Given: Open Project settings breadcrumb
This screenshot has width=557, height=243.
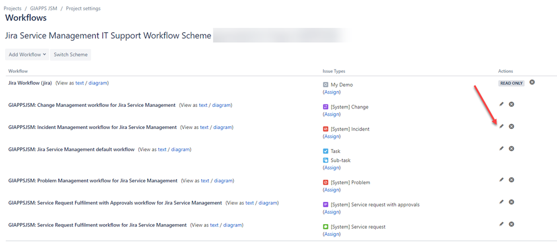Looking at the screenshot, I should point(83,8).
